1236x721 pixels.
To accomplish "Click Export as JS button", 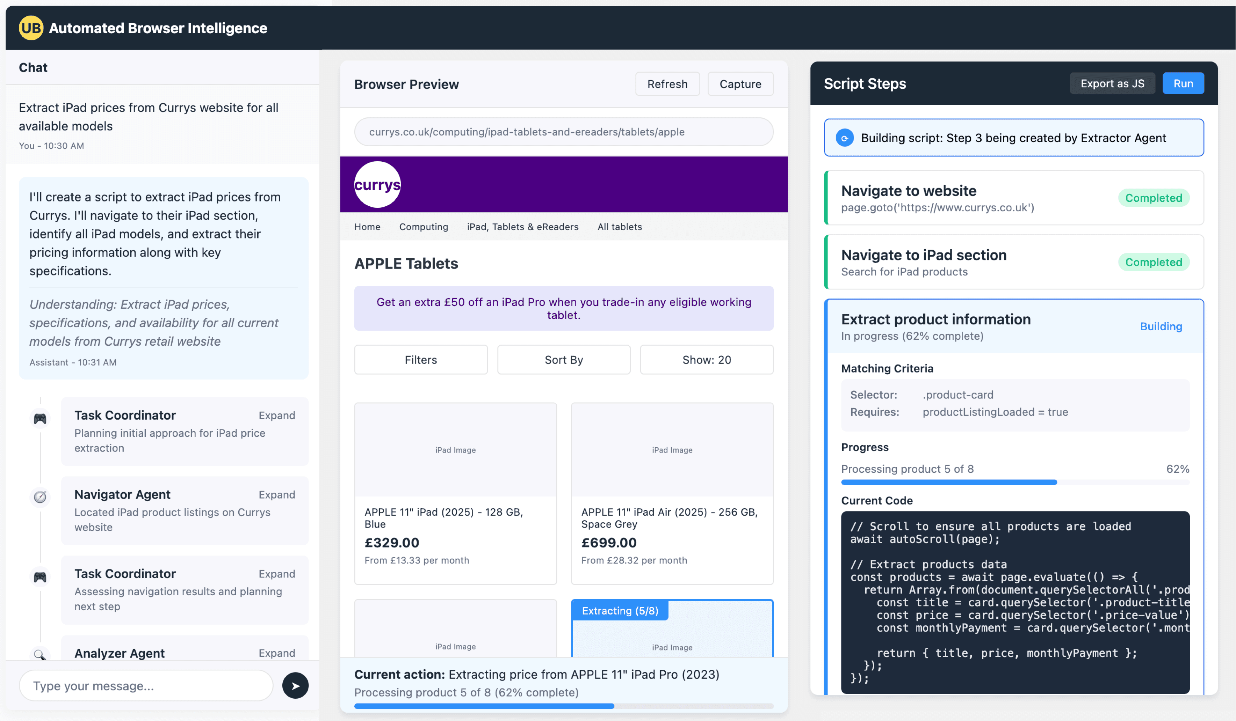I will 1111,84.
